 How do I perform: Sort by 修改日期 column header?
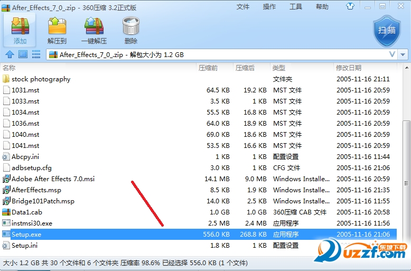pyautogui.click(x=365, y=68)
